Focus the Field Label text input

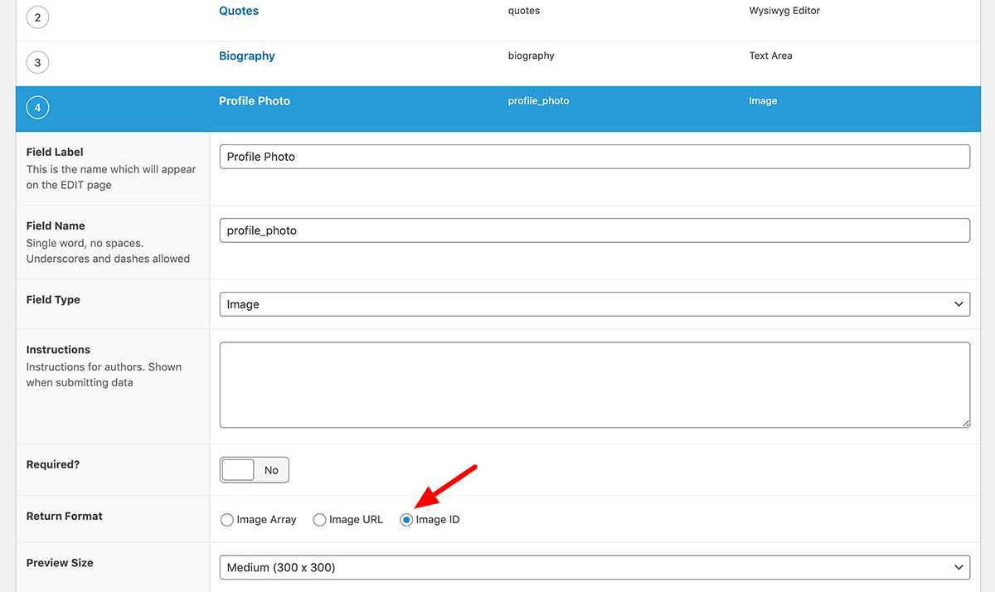(x=594, y=157)
